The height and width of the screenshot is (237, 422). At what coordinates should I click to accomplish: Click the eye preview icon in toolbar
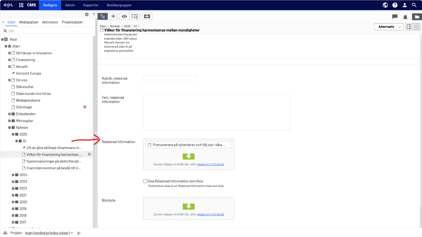[124, 16]
